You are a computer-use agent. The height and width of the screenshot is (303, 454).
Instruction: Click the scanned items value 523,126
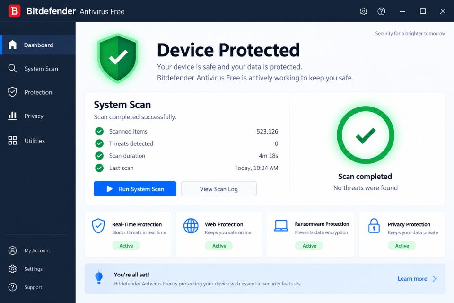tap(267, 131)
